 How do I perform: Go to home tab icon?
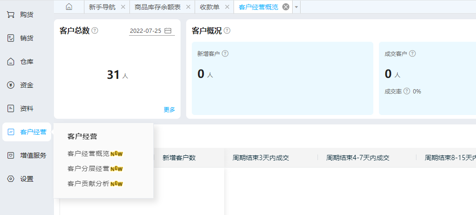[x=69, y=7]
